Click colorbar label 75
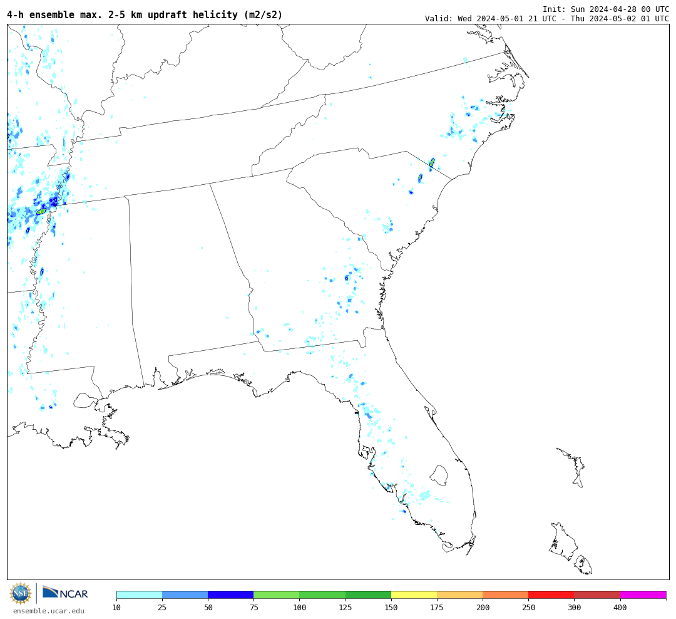 click(x=253, y=607)
